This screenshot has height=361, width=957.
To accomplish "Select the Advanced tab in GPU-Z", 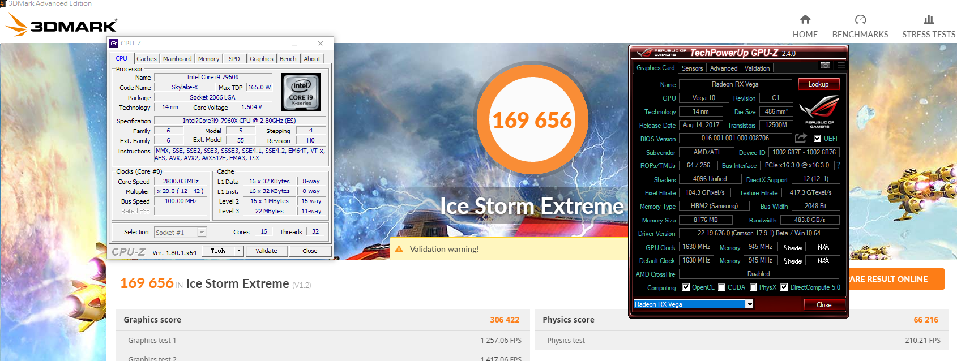I will point(724,68).
